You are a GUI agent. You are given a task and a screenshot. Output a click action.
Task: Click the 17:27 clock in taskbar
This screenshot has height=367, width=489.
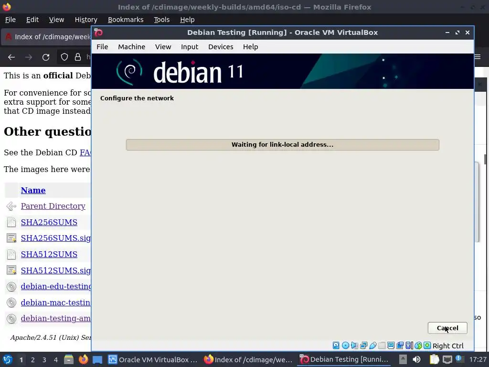478,359
